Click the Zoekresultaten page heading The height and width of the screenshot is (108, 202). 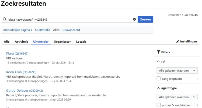(x=23, y=3)
